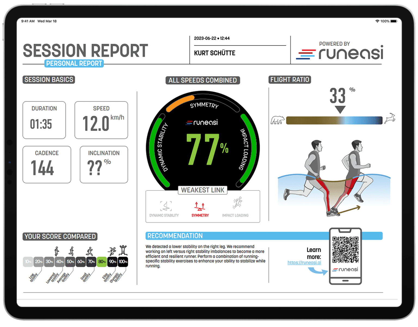Viewport: 418px width, 327px height.
Task: Click the Weakest Link label
Action: [203, 190]
